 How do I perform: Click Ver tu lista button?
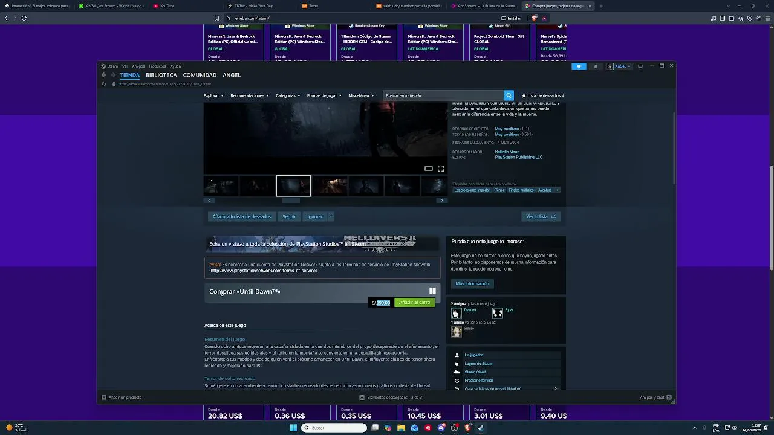(x=541, y=216)
